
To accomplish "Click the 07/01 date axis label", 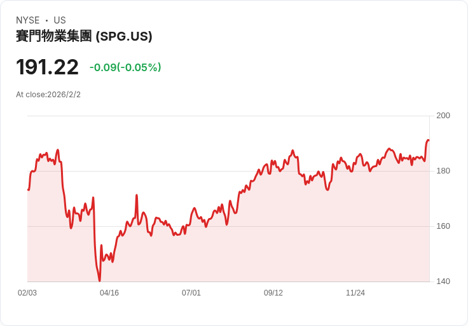I will [191, 293].
